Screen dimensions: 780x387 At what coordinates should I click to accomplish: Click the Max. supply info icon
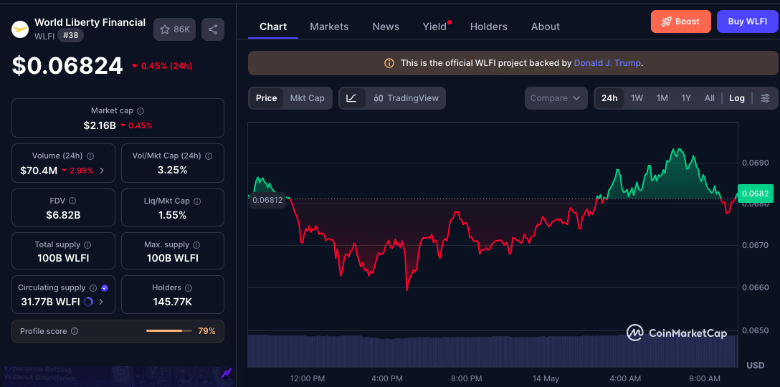[x=196, y=244]
